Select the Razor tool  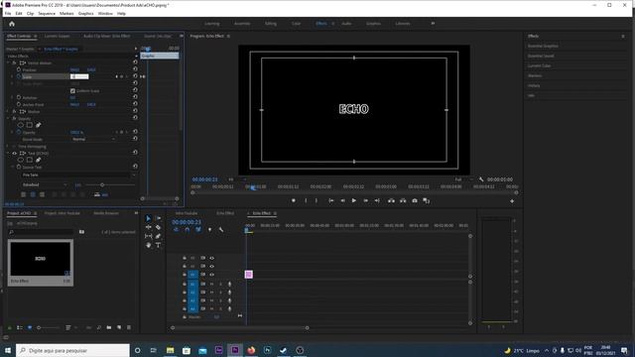click(x=158, y=227)
